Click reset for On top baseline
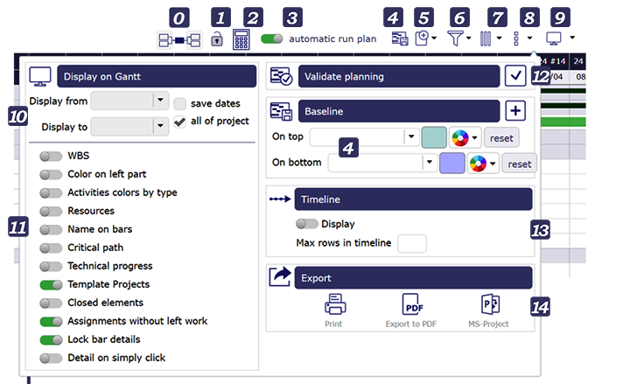This screenshot has width=630, height=384. [x=501, y=138]
